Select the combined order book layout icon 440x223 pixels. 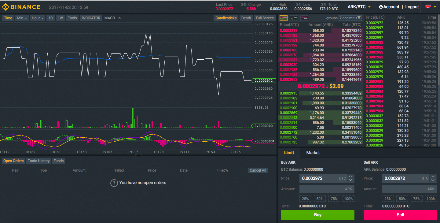283,18
